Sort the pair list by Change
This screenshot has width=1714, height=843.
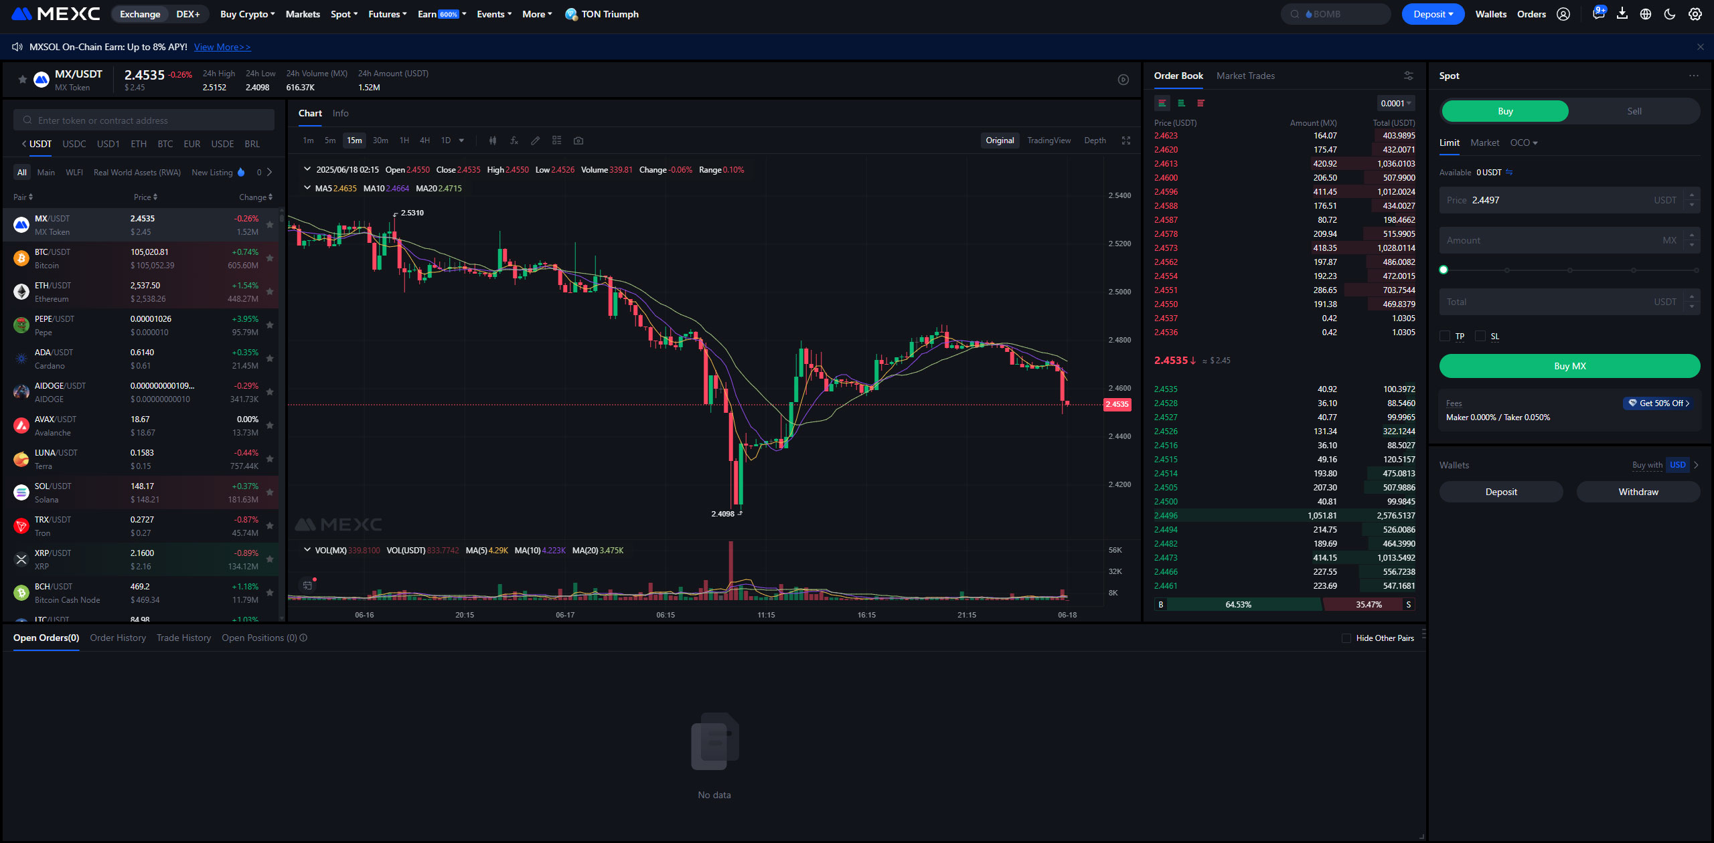coord(255,197)
